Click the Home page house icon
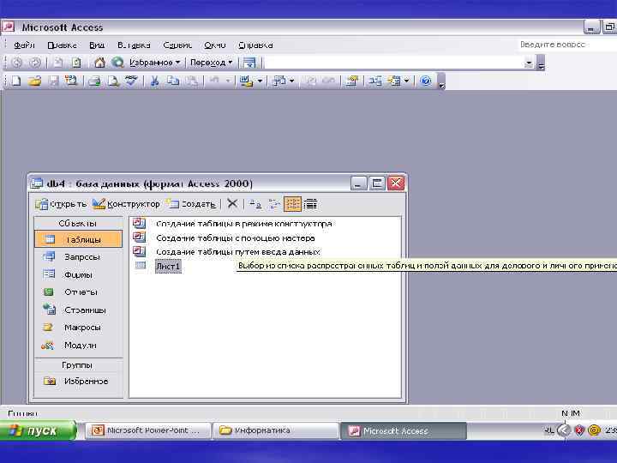The image size is (617, 463). pyautogui.click(x=99, y=63)
